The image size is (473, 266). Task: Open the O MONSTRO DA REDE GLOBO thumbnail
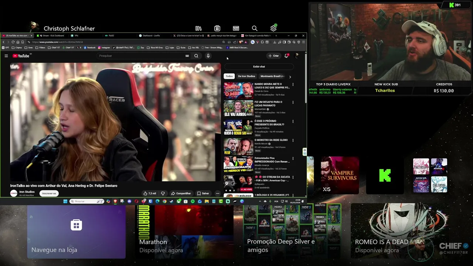(x=238, y=146)
